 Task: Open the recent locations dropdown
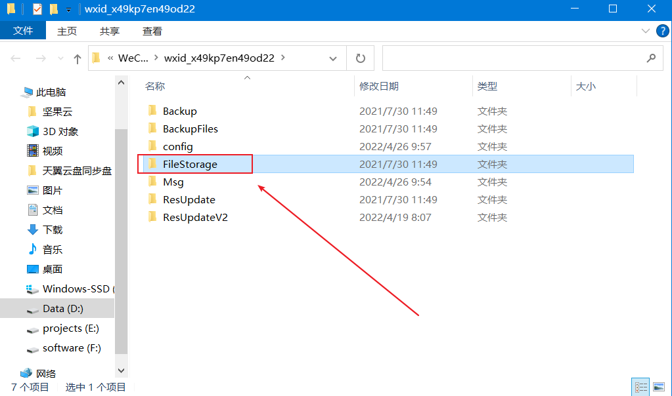click(x=60, y=58)
